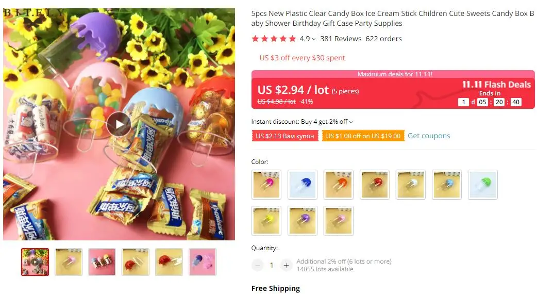
Task: Select the white color variant
Action: [x=411, y=184]
